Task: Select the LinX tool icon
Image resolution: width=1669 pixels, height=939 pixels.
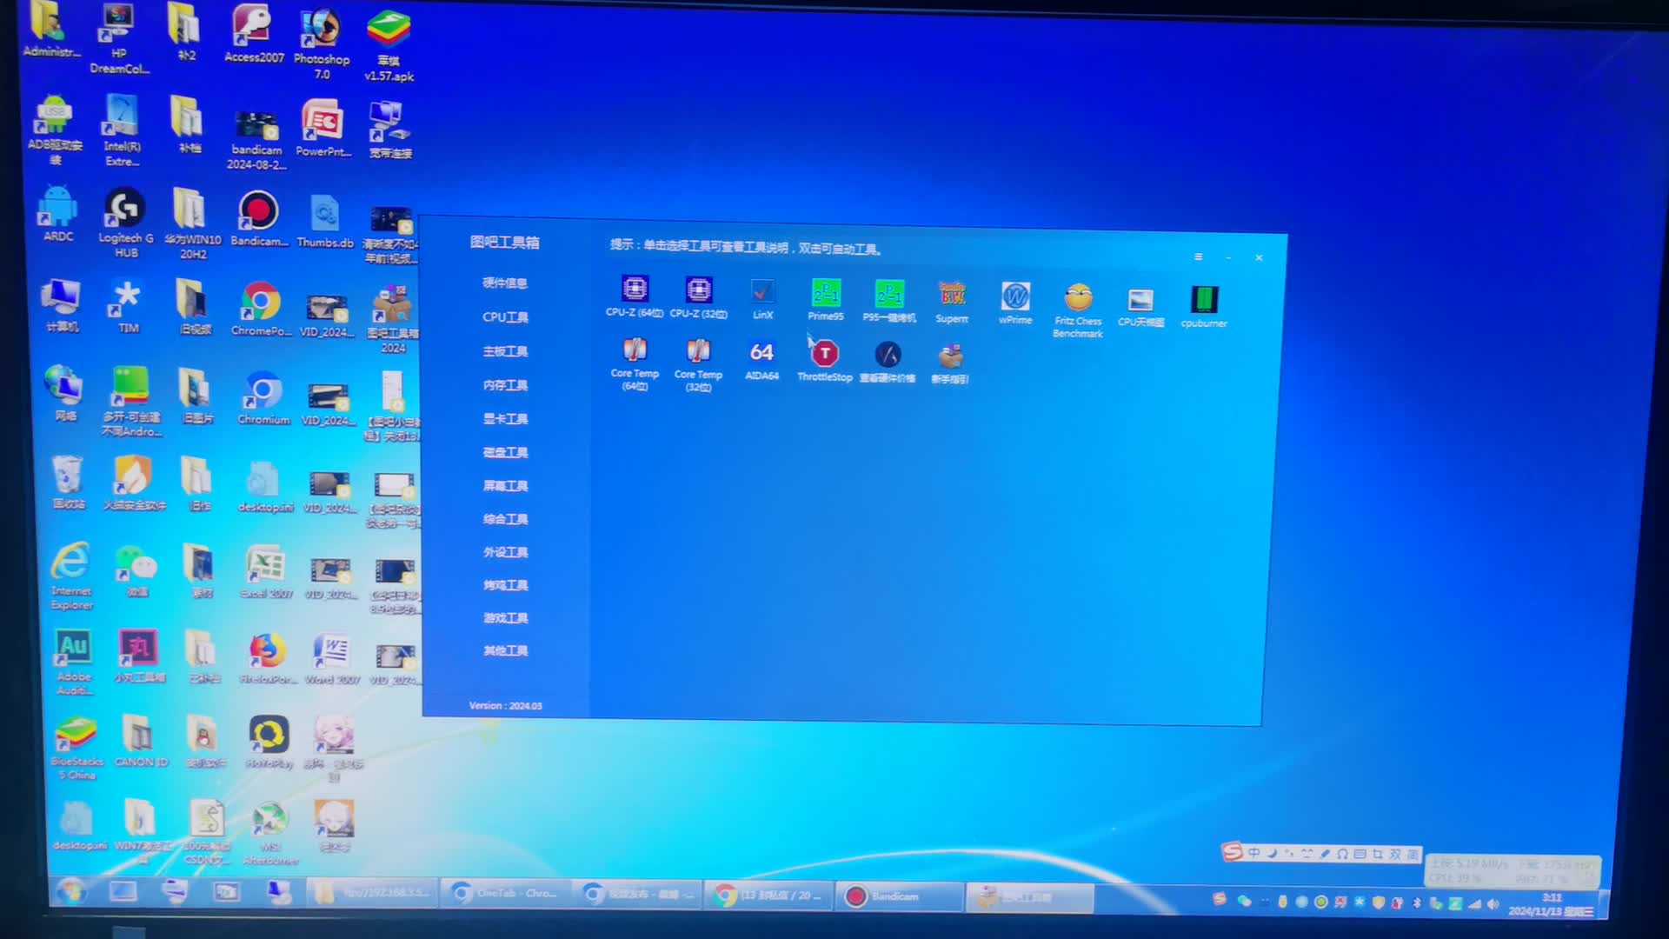Action: [762, 291]
